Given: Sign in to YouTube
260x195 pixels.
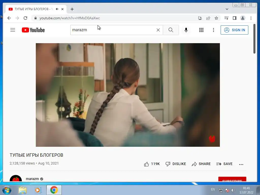Looking at the screenshot, I should click(x=234, y=30).
